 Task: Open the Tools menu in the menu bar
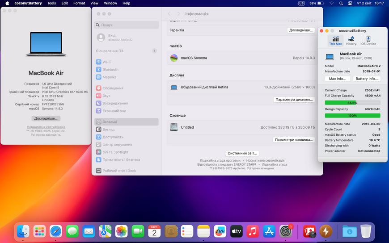(51, 3)
